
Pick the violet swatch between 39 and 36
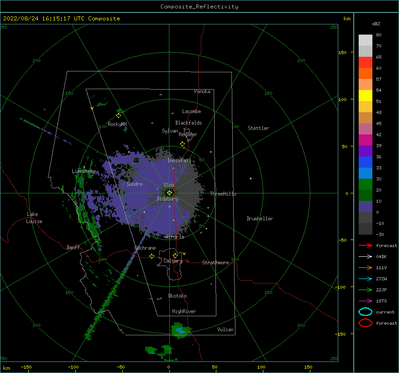(365, 151)
